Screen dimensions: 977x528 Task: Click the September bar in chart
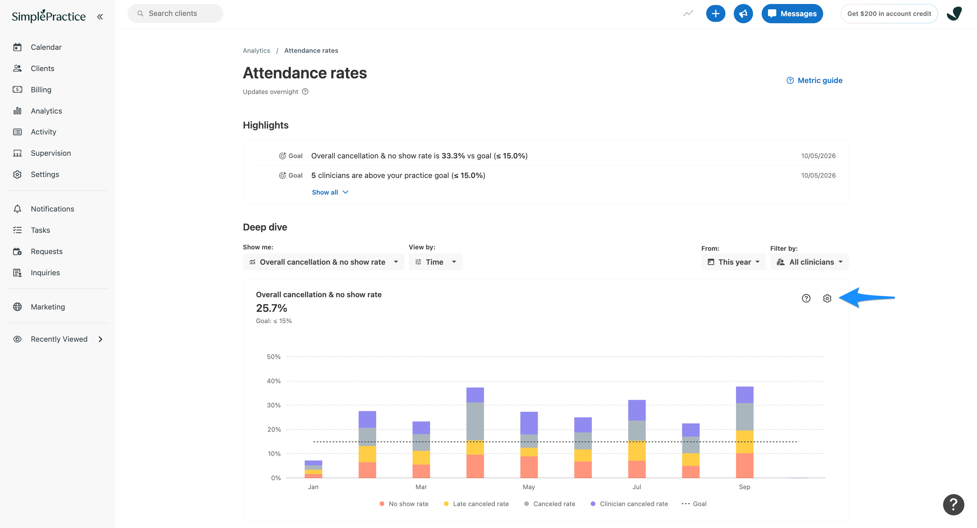click(744, 432)
